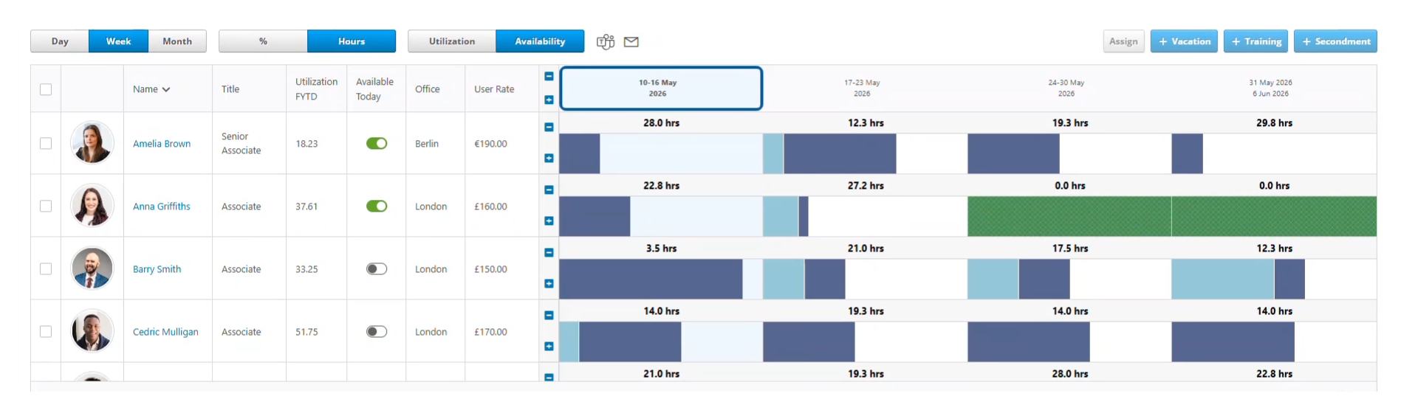The width and height of the screenshot is (1418, 413).
Task: Switch to Utilization mode
Action: point(452,41)
